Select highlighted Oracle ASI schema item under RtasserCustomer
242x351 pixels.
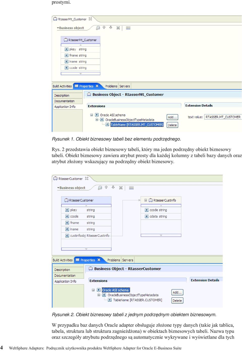click(x=116, y=290)
